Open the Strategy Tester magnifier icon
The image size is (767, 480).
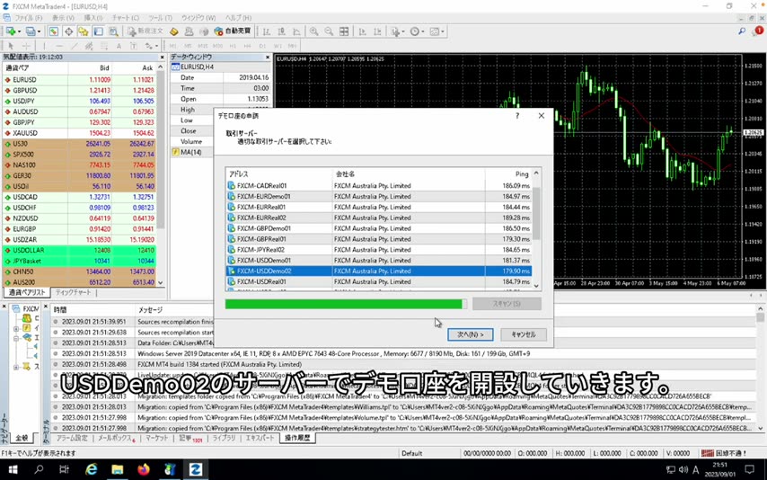click(113, 31)
